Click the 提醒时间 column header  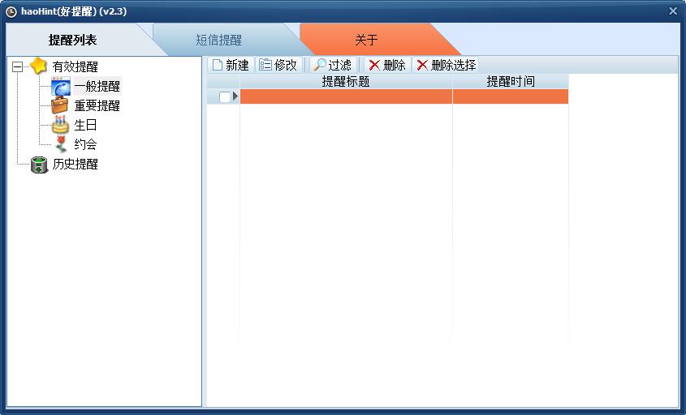pyautogui.click(x=510, y=82)
